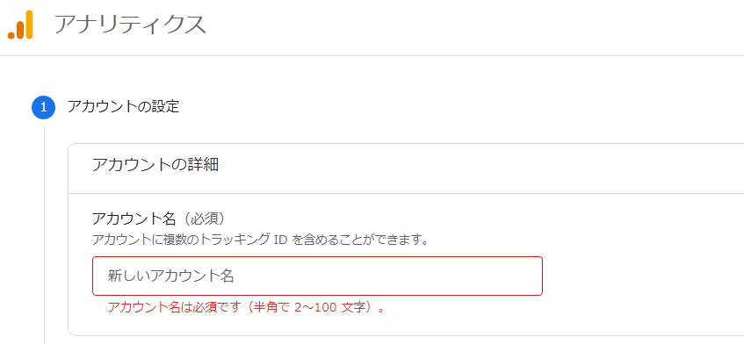Click the word 詳細 in card heading
Image resolution: width=744 pixels, height=344 pixels.
(x=203, y=165)
